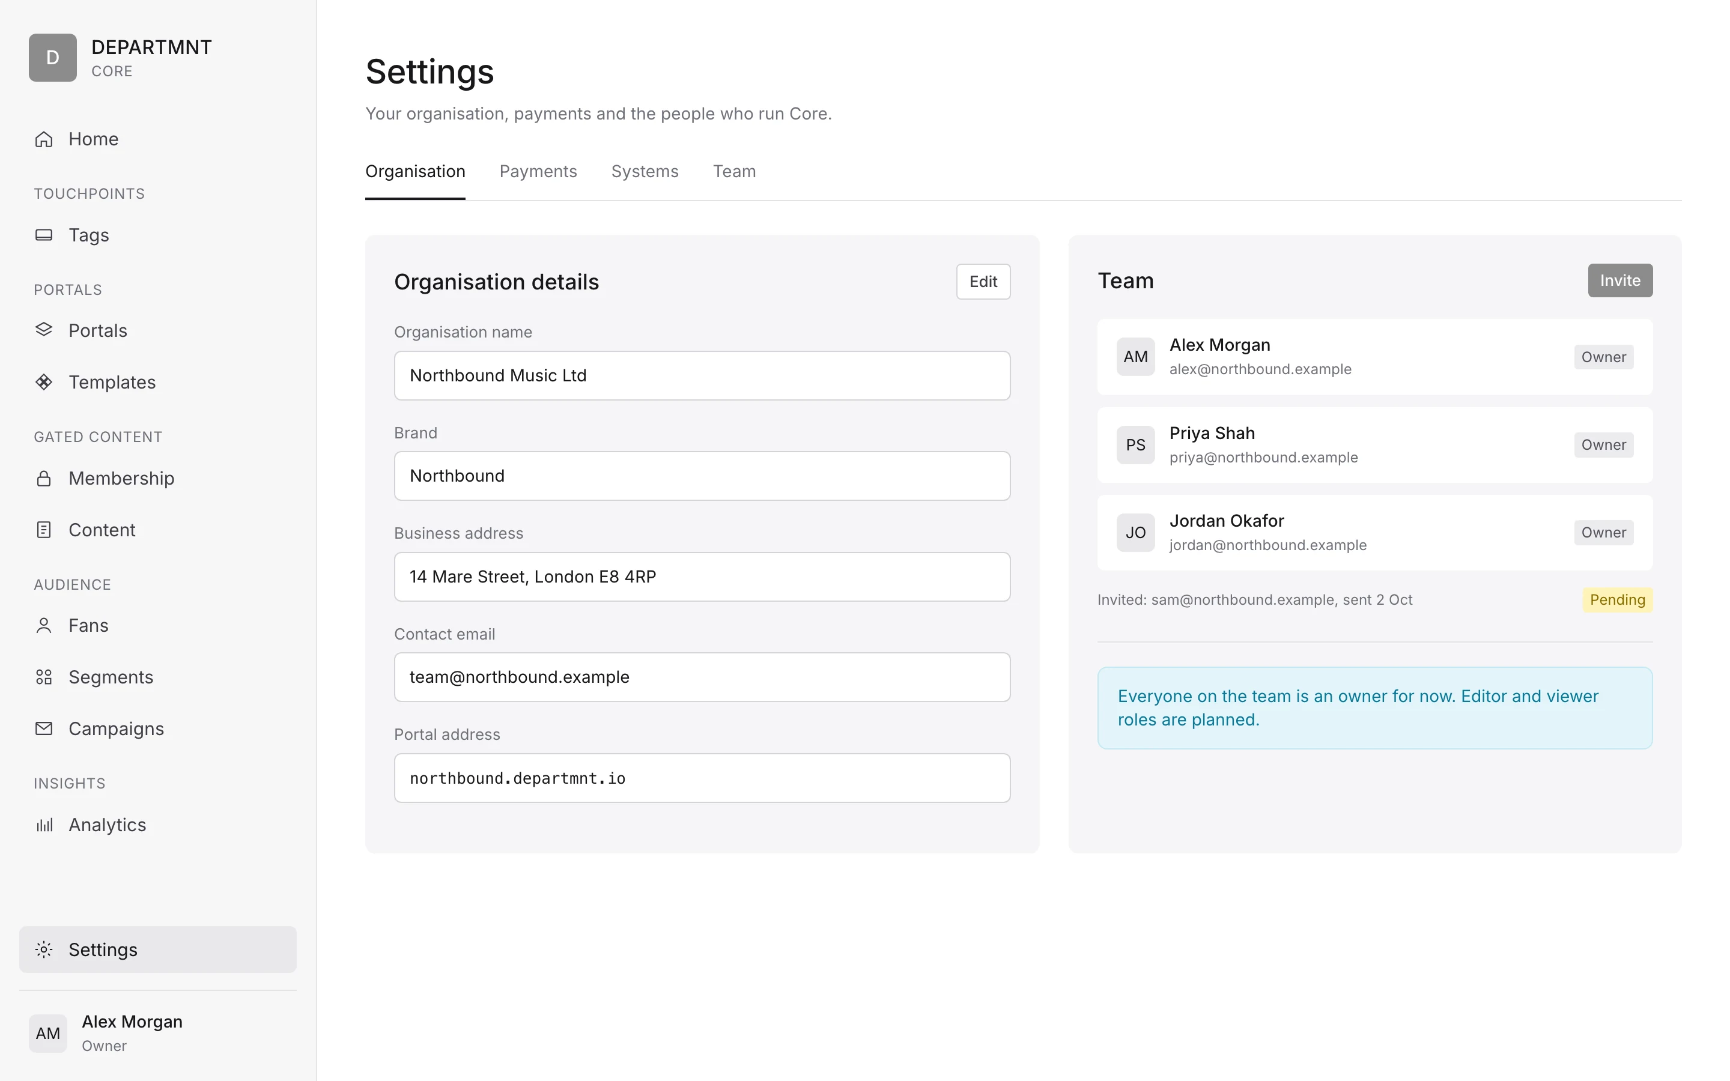Click the Owner badge for Alex Morgan

click(1603, 357)
